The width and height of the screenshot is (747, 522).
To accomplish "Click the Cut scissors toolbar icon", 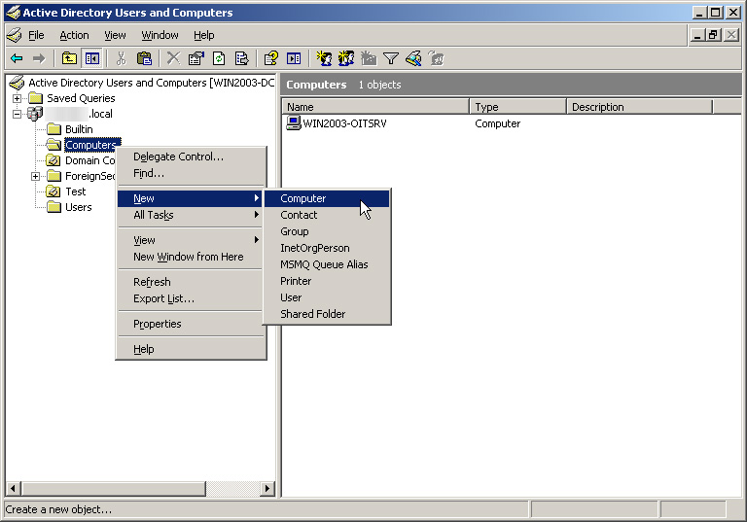I will pyautogui.click(x=121, y=58).
